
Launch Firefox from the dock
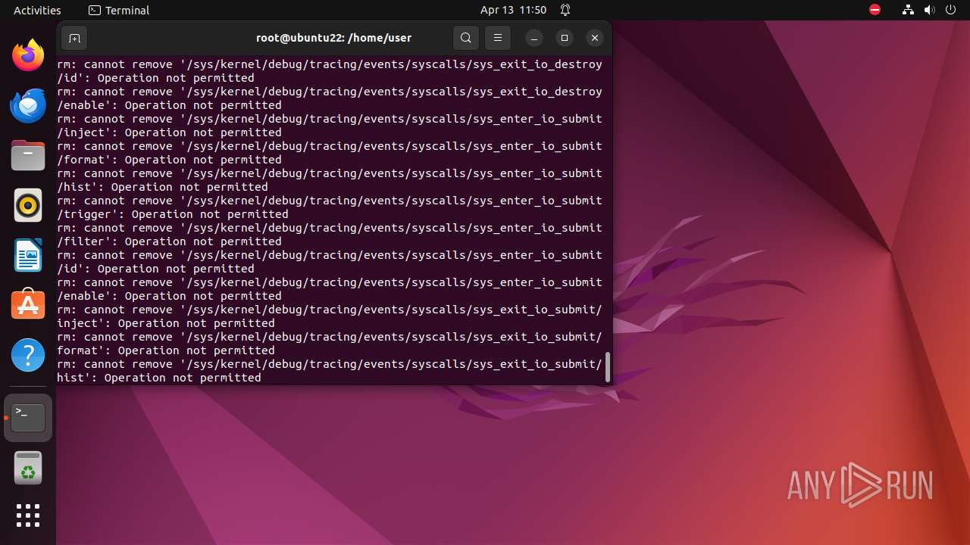pos(28,55)
